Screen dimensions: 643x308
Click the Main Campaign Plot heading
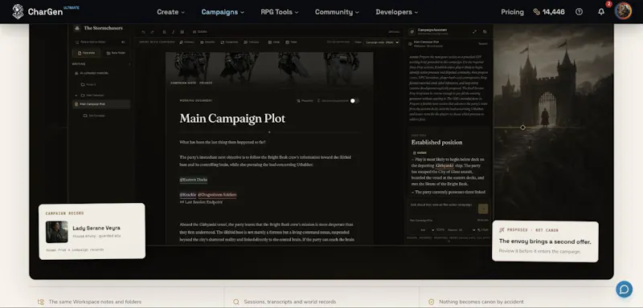(x=232, y=119)
